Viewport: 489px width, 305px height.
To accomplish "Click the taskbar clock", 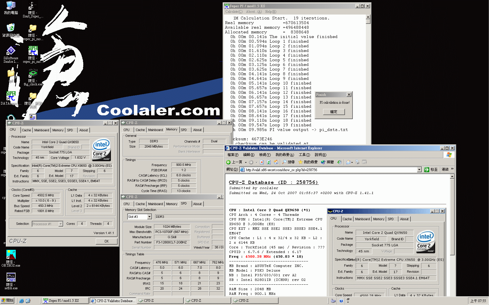I will [x=478, y=301].
